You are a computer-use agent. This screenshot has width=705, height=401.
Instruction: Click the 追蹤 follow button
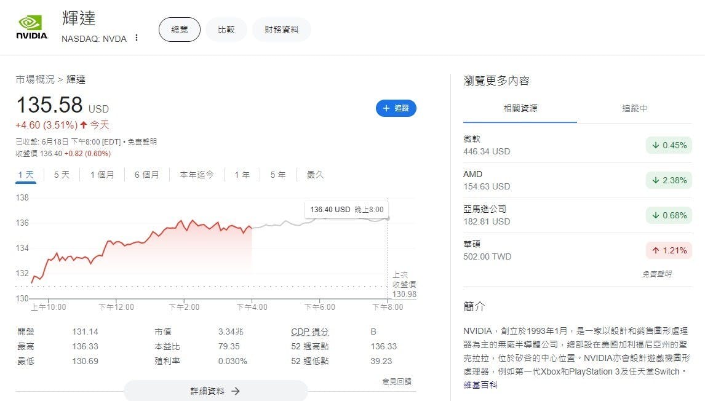(x=396, y=108)
